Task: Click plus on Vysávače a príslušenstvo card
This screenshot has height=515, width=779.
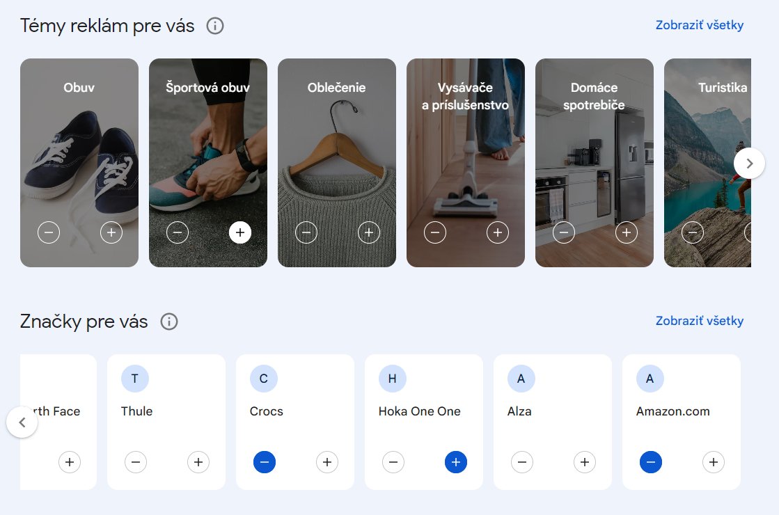Action: click(x=497, y=232)
